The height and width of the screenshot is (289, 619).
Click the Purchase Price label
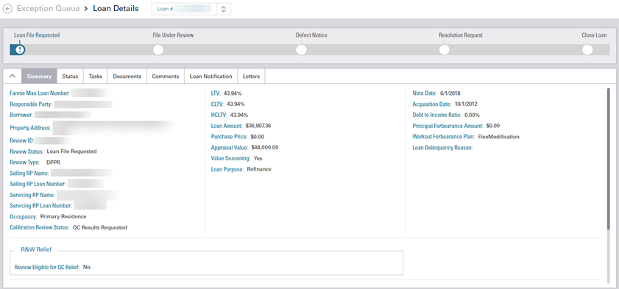pyautogui.click(x=229, y=137)
